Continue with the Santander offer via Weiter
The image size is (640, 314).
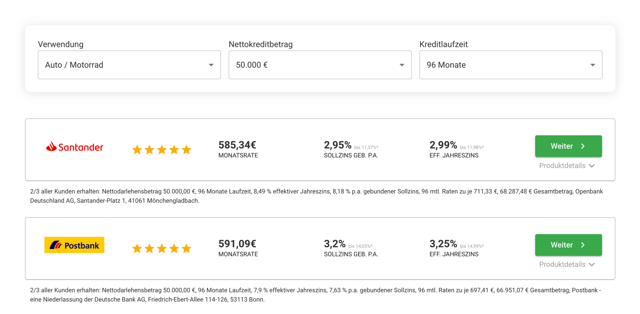click(569, 146)
